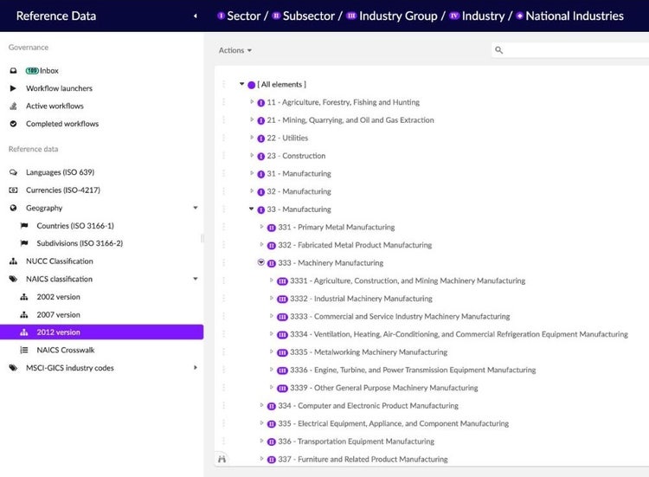Image resolution: width=649 pixels, height=477 pixels.
Task: Click the Geography globe icon
Action: pyautogui.click(x=13, y=208)
